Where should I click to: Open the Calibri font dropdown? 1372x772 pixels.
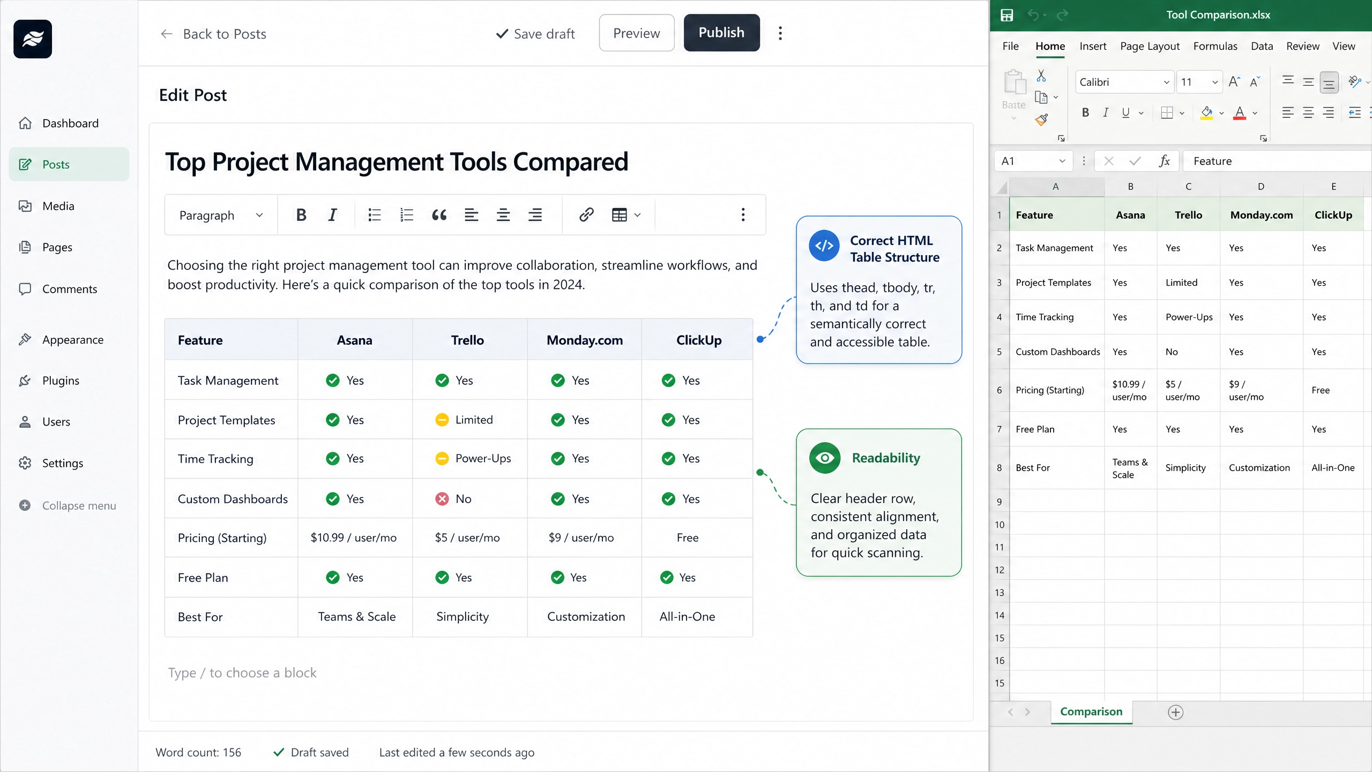(1166, 82)
